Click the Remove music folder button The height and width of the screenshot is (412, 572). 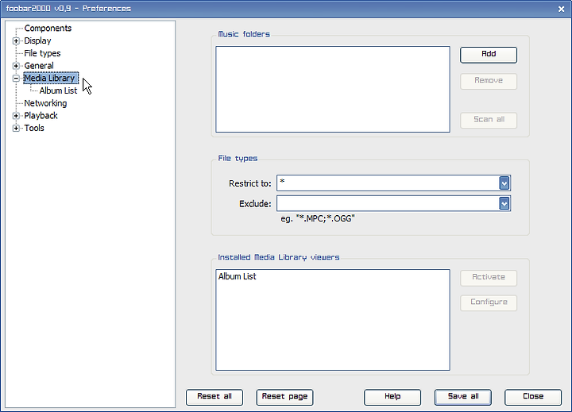(x=489, y=81)
